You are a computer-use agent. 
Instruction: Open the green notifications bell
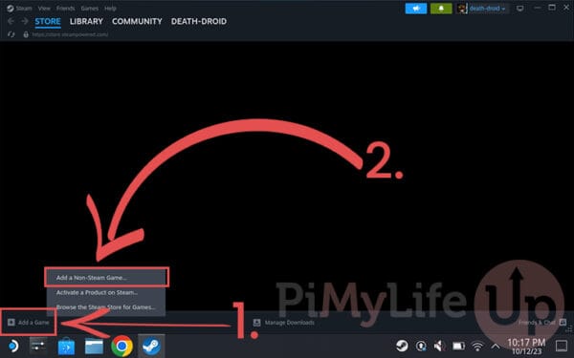click(x=441, y=9)
